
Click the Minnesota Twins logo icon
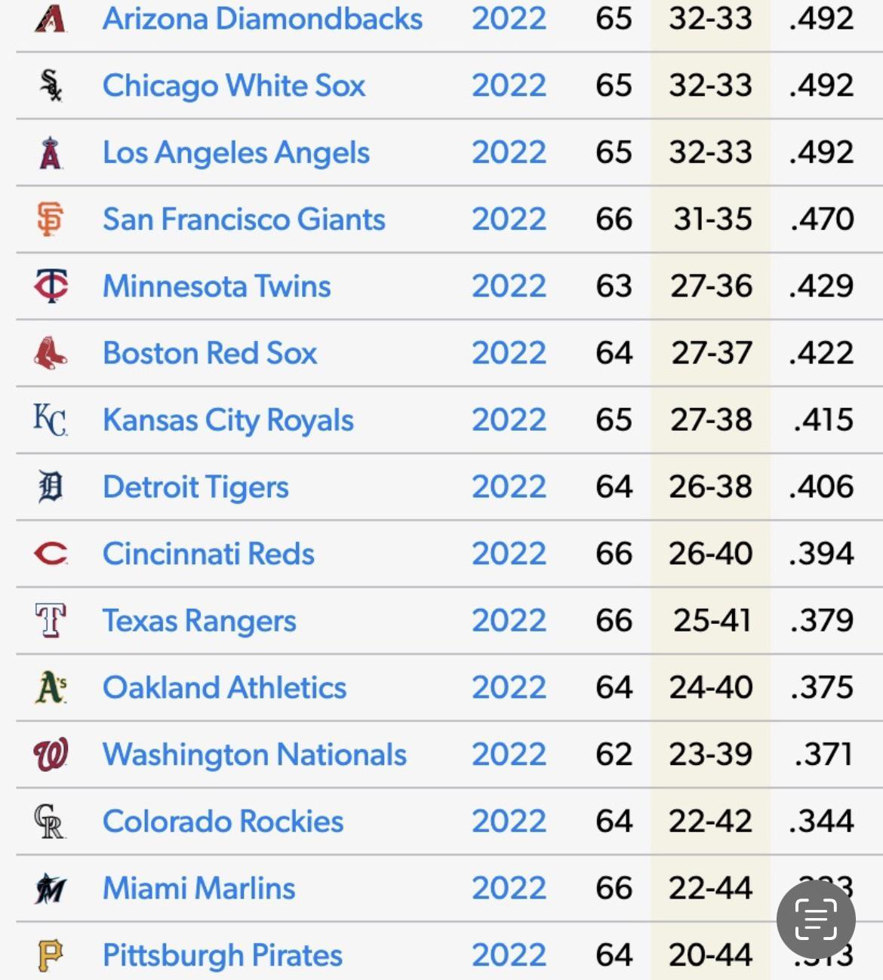click(51, 286)
